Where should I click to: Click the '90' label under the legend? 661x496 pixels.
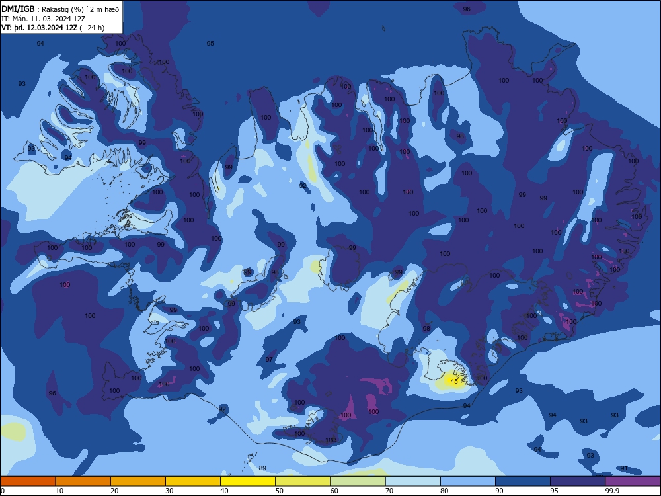pos(500,491)
